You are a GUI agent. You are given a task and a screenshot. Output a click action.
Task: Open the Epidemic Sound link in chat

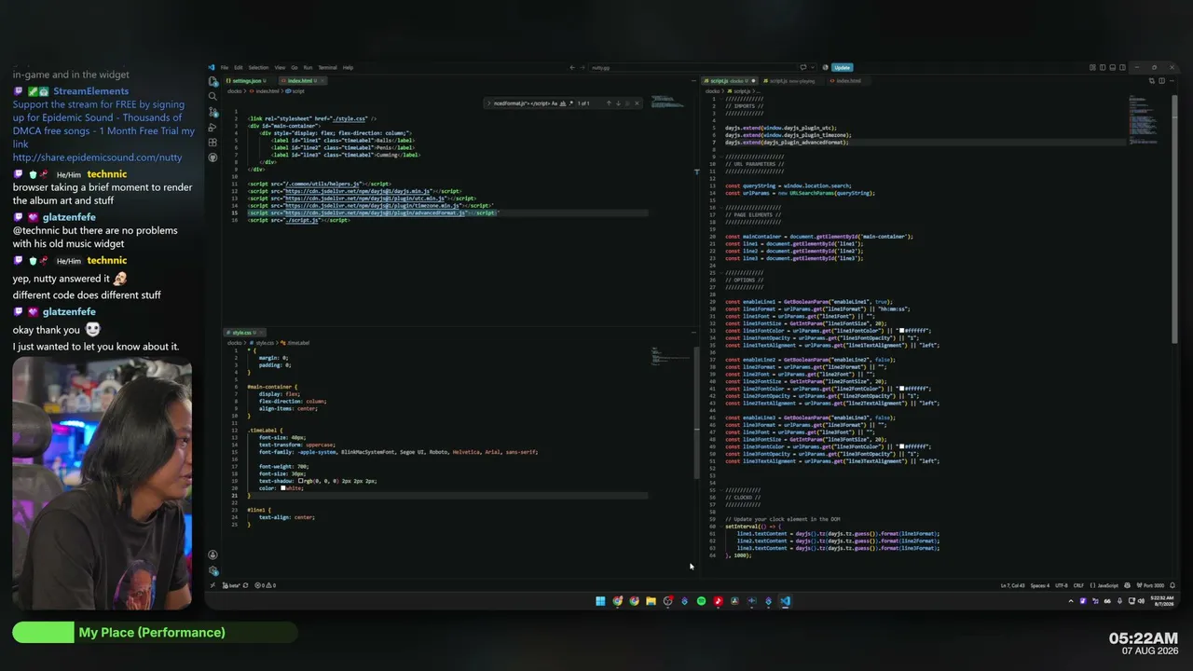point(98,157)
